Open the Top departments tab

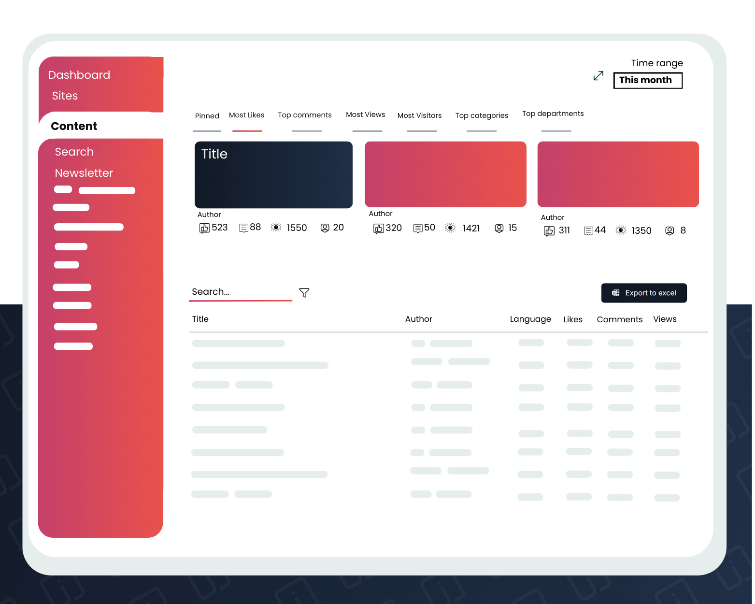point(553,114)
